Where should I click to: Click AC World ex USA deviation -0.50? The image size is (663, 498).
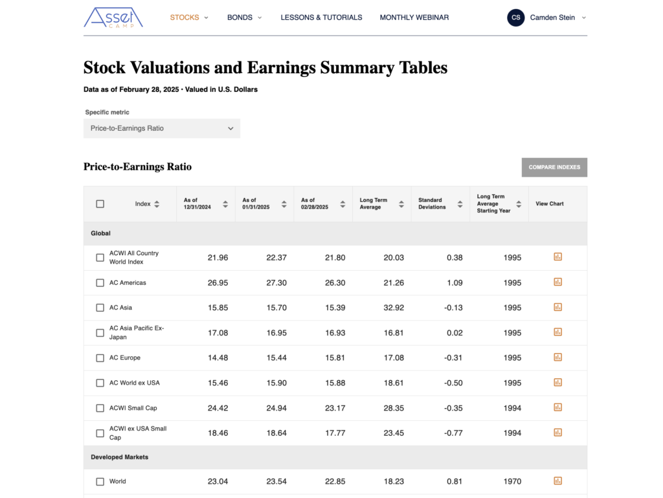(453, 383)
